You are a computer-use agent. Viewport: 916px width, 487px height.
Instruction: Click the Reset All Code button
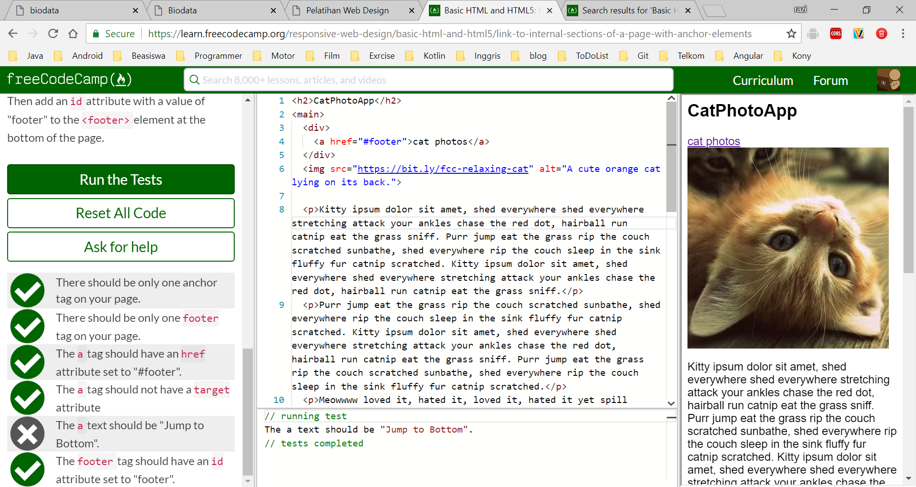(121, 213)
